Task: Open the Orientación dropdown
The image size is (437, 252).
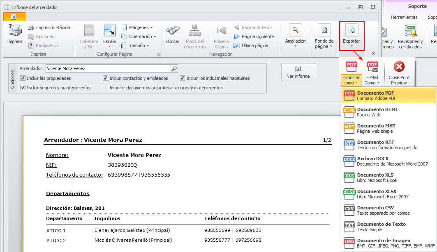Action: pos(139,36)
